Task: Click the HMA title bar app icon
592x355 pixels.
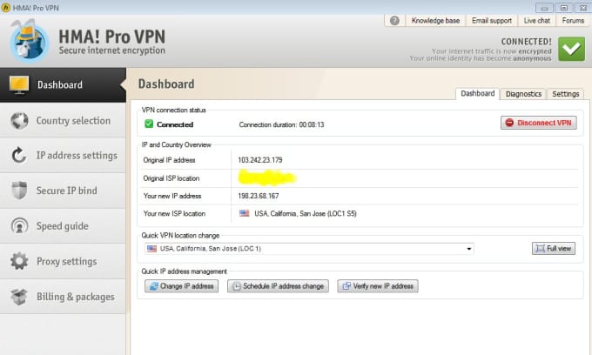Action: point(6,8)
